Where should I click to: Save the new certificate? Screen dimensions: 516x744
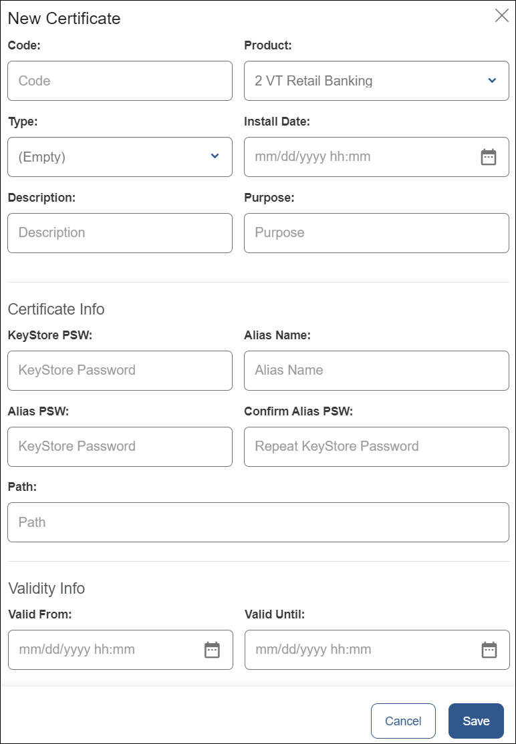[476, 721]
